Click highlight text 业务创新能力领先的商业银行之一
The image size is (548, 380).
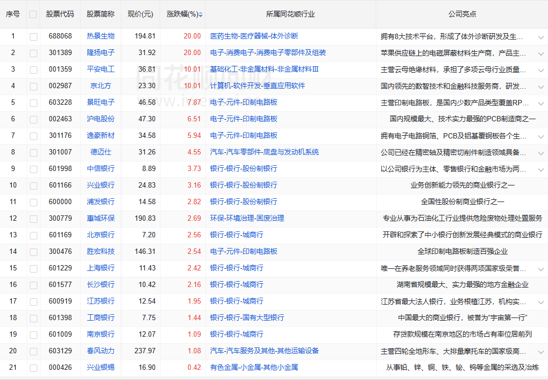pyautogui.click(x=463, y=185)
